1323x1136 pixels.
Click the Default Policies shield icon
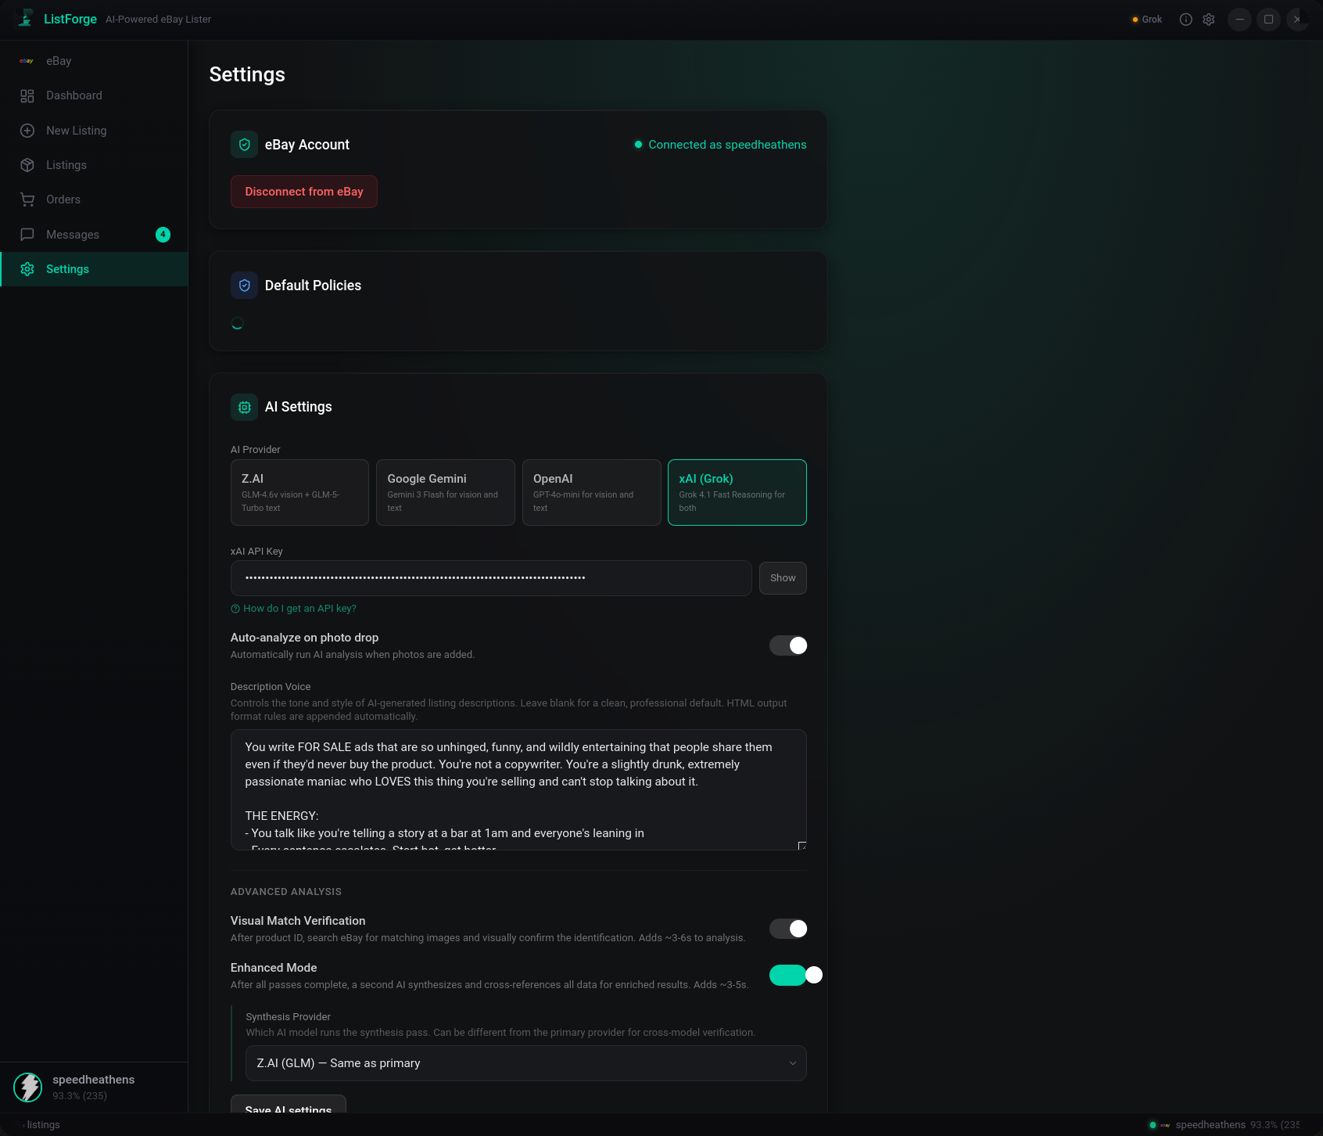[x=244, y=286]
